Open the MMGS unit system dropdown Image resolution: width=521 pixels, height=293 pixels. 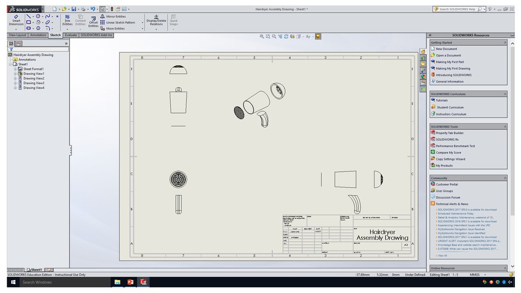coord(484,275)
